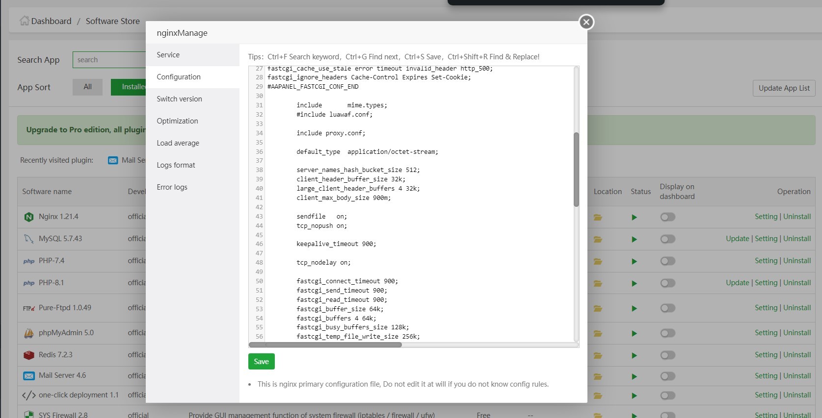Click Update link for PHP-8.1
The image size is (822, 418).
[x=738, y=283]
